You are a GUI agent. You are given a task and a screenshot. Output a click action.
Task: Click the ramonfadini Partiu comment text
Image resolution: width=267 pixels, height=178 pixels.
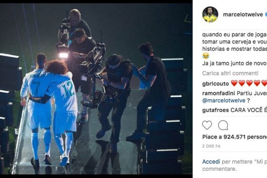pyautogui.click(x=252, y=93)
